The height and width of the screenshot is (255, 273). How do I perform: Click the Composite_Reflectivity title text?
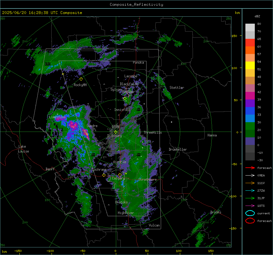coord(136,5)
